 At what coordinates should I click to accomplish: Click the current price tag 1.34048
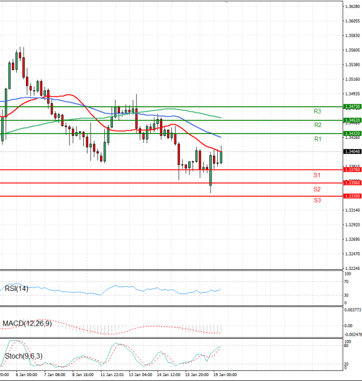click(x=352, y=152)
